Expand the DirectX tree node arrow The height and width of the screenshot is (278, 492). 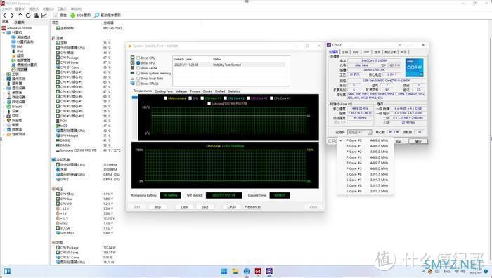click(x=4, y=107)
